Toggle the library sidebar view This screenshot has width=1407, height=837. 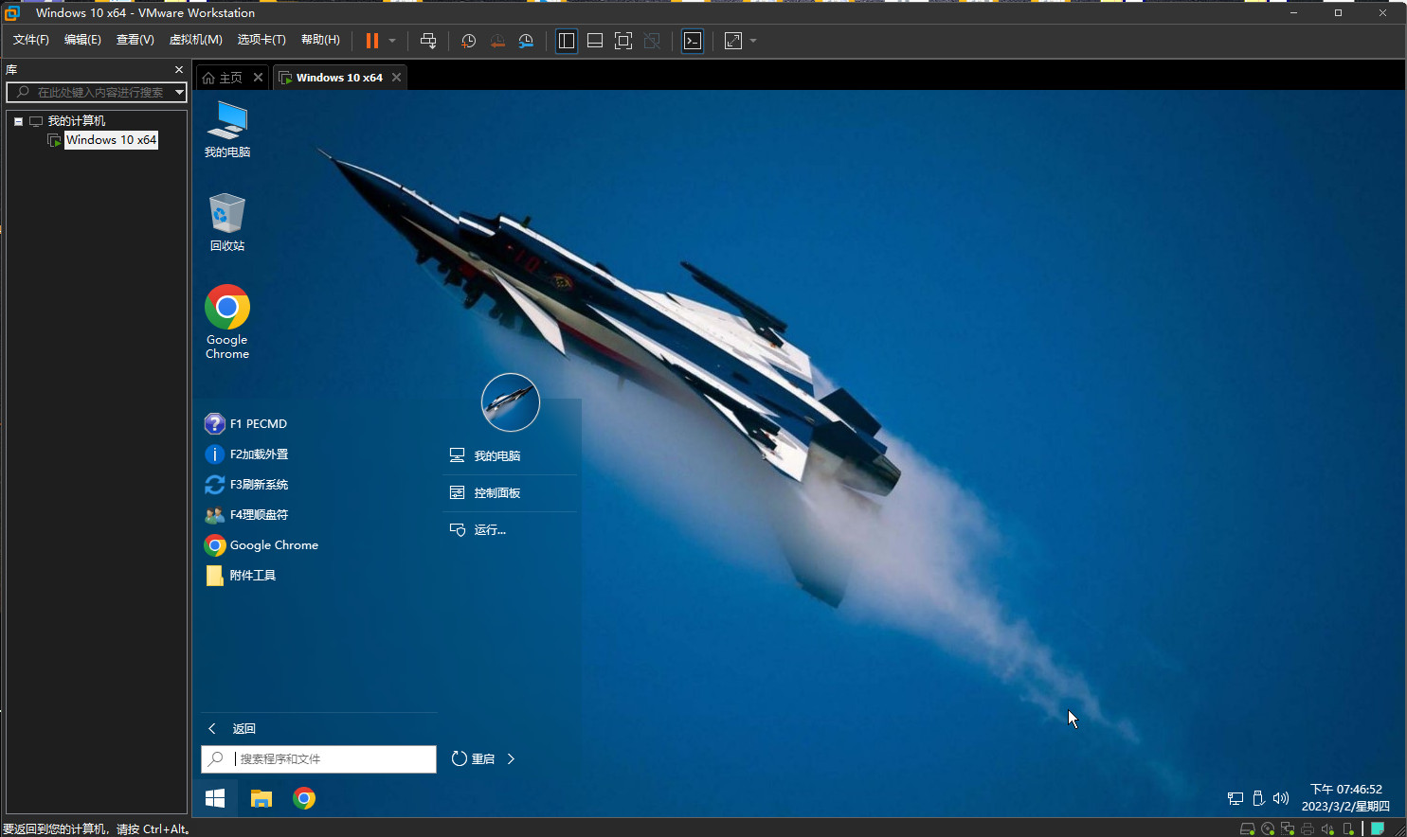tap(567, 41)
